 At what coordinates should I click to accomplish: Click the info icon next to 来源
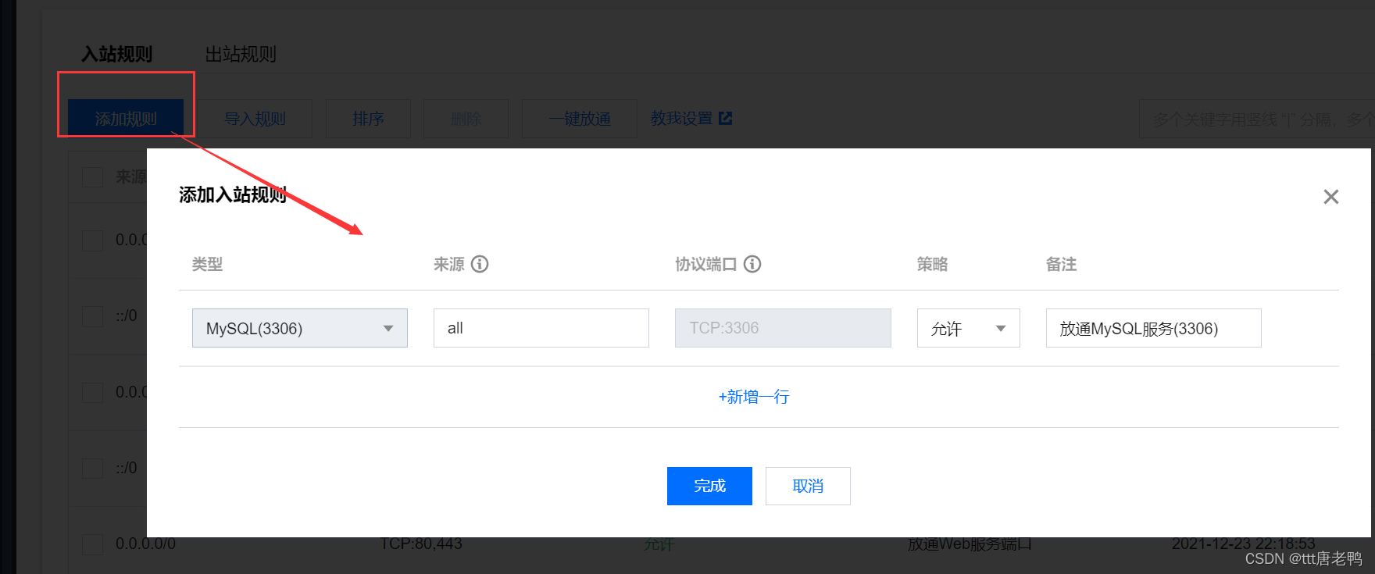point(480,264)
